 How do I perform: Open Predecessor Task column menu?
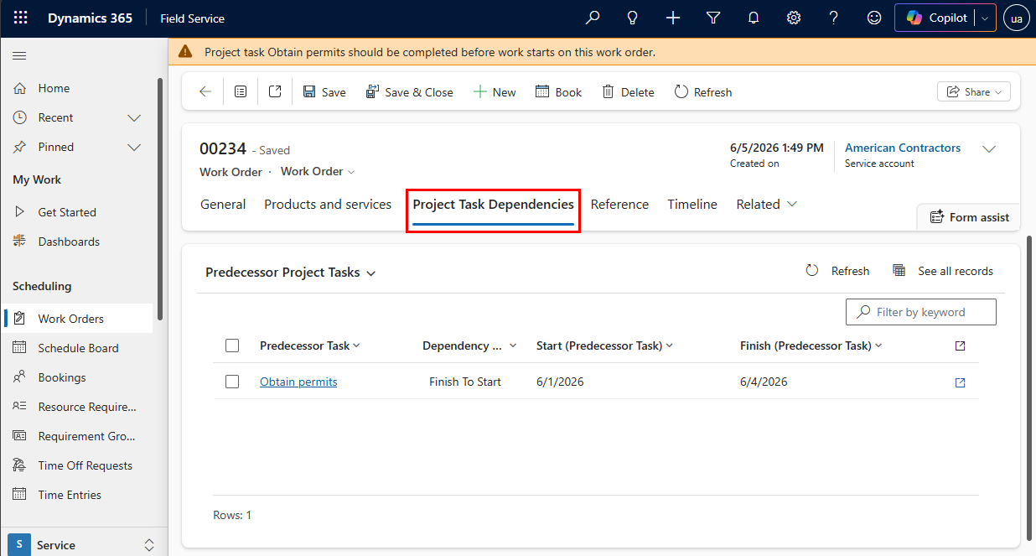310,346
